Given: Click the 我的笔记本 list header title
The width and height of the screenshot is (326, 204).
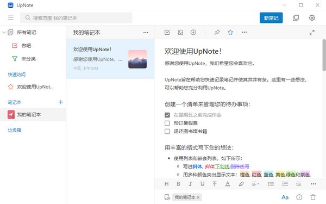Looking at the screenshot, I should [86, 33].
